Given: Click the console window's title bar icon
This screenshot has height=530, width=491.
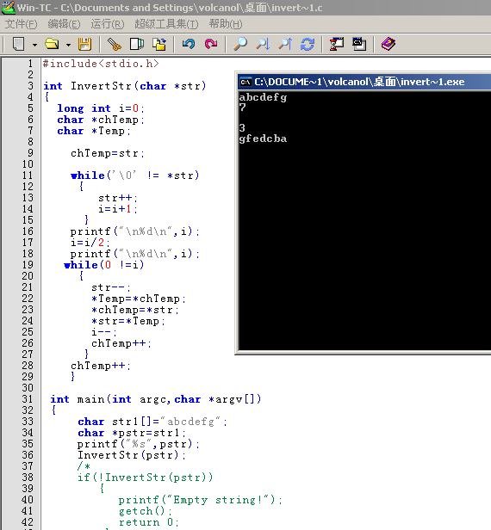Looking at the screenshot, I should coord(245,82).
